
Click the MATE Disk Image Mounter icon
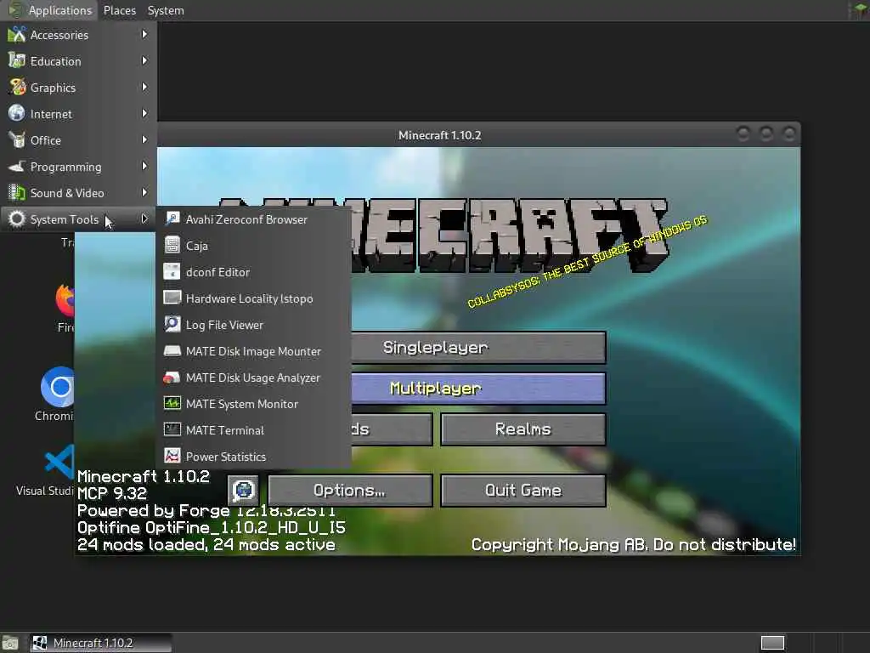pyautogui.click(x=172, y=350)
